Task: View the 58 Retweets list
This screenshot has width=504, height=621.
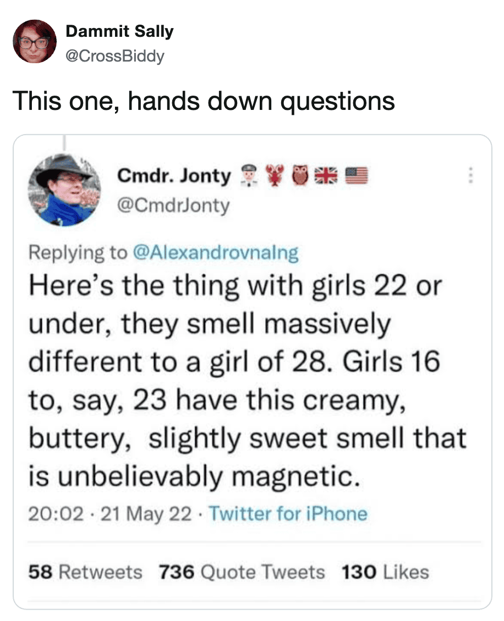Action: pos(85,572)
